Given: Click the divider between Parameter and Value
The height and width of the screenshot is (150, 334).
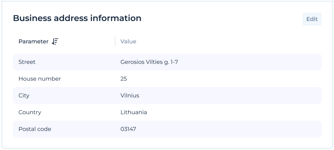Looking at the screenshot, I should tap(115, 42).
